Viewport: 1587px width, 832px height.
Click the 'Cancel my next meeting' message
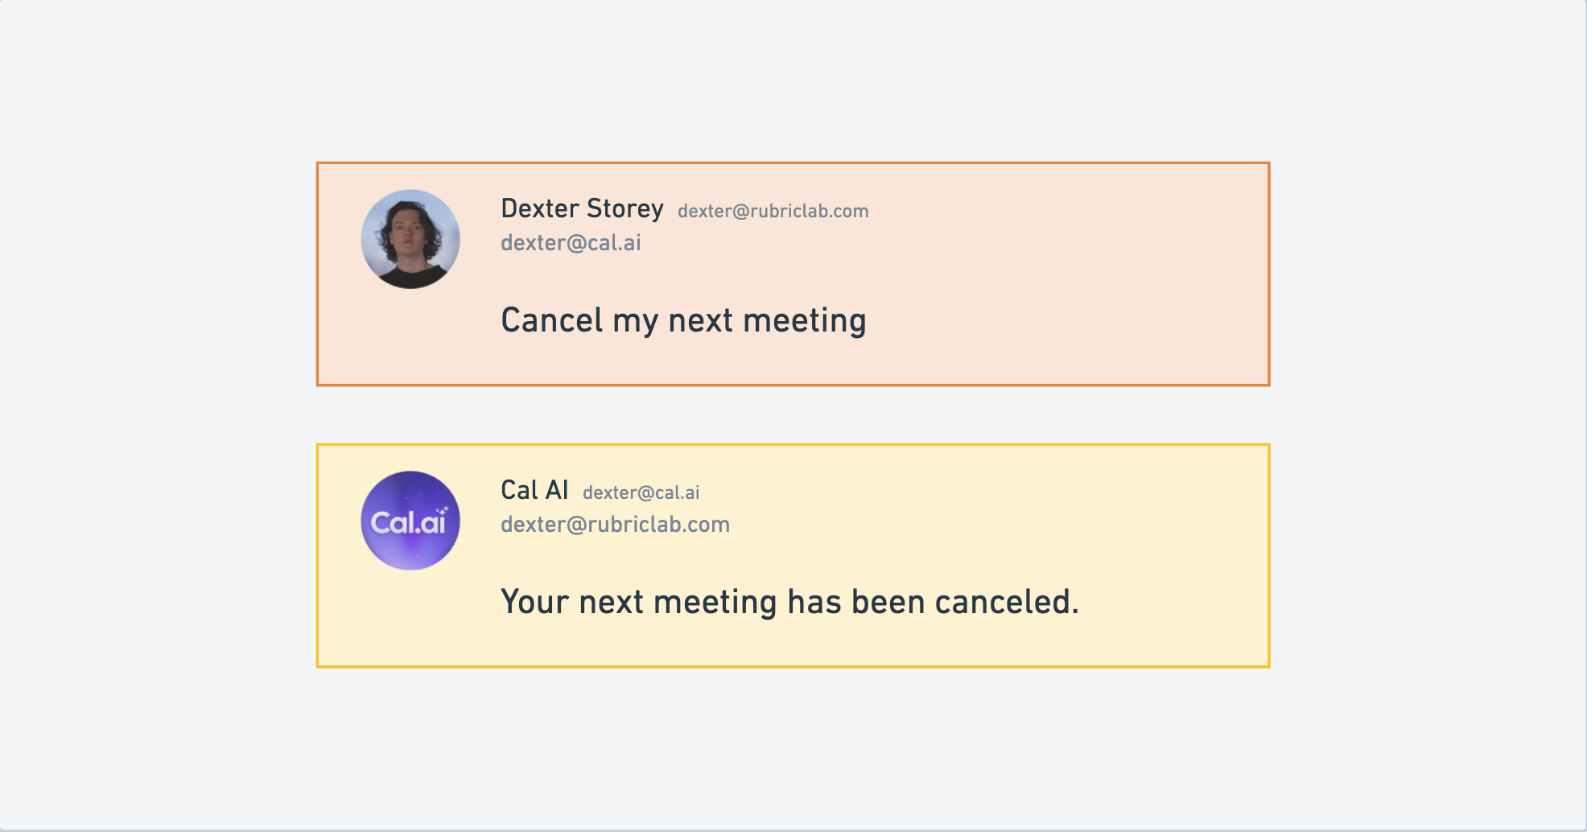coord(683,321)
